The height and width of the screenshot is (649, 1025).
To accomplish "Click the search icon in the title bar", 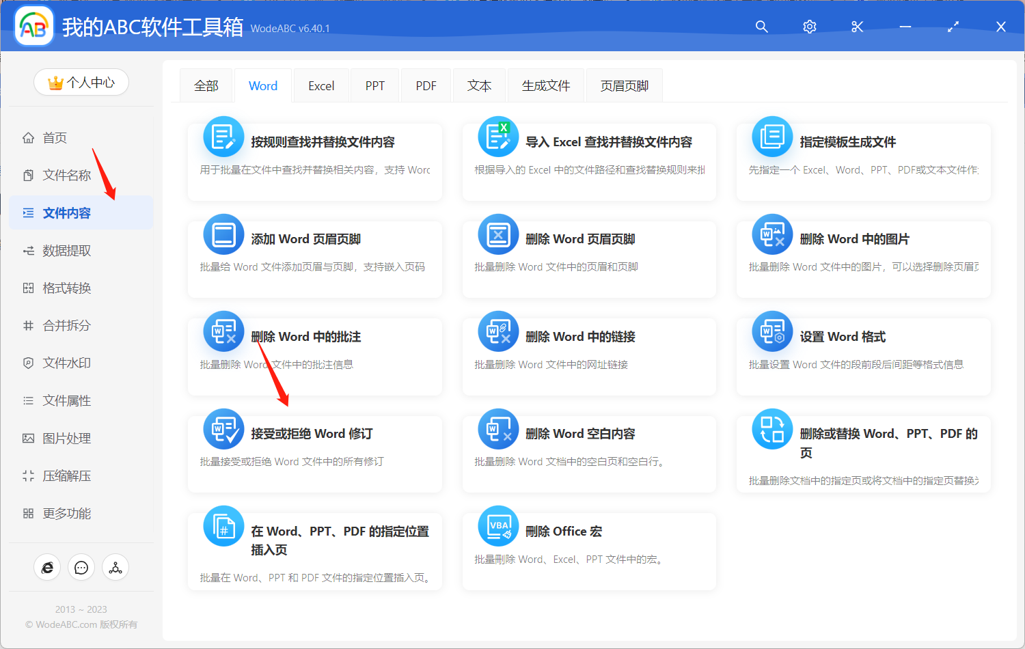I will 761,27.
